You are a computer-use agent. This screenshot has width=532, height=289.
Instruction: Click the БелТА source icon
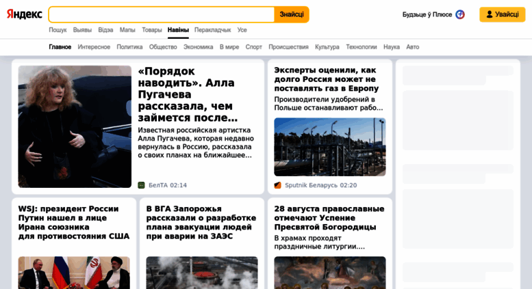coord(141,185)
